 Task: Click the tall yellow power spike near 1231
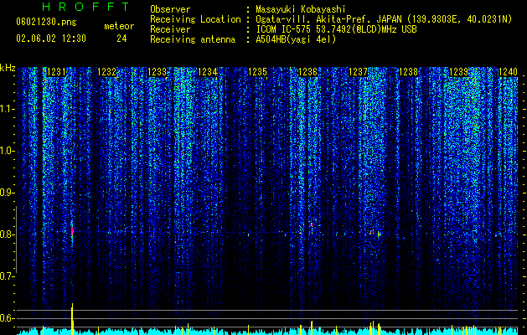[72, 318]
